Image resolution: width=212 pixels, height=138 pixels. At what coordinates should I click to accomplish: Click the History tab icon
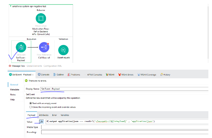pos(161,74)
